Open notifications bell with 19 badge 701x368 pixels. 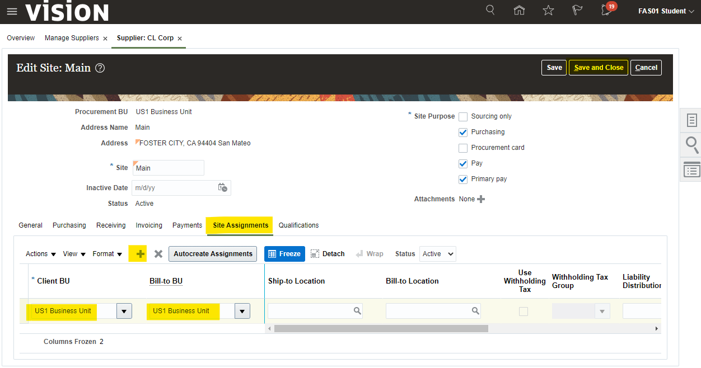point(606,10)
